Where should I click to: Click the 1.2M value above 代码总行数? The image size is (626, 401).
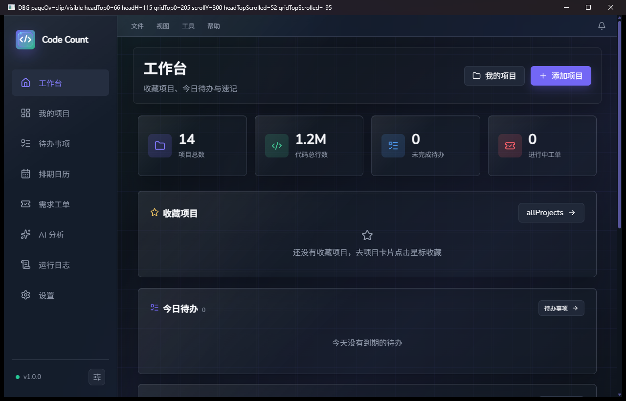[x=311, y=139]
